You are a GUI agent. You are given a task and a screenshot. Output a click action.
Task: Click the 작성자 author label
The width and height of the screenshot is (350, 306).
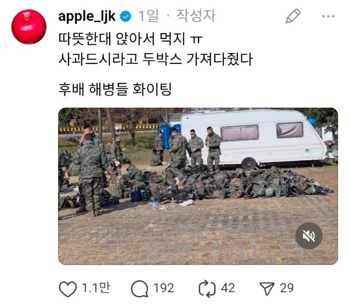(196, 16)
